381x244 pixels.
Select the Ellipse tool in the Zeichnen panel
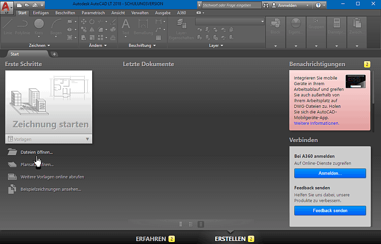[x=70, y=30]
